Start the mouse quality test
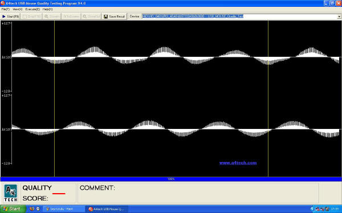The height and width of the screenshot is (213, 342). [10, 16]
